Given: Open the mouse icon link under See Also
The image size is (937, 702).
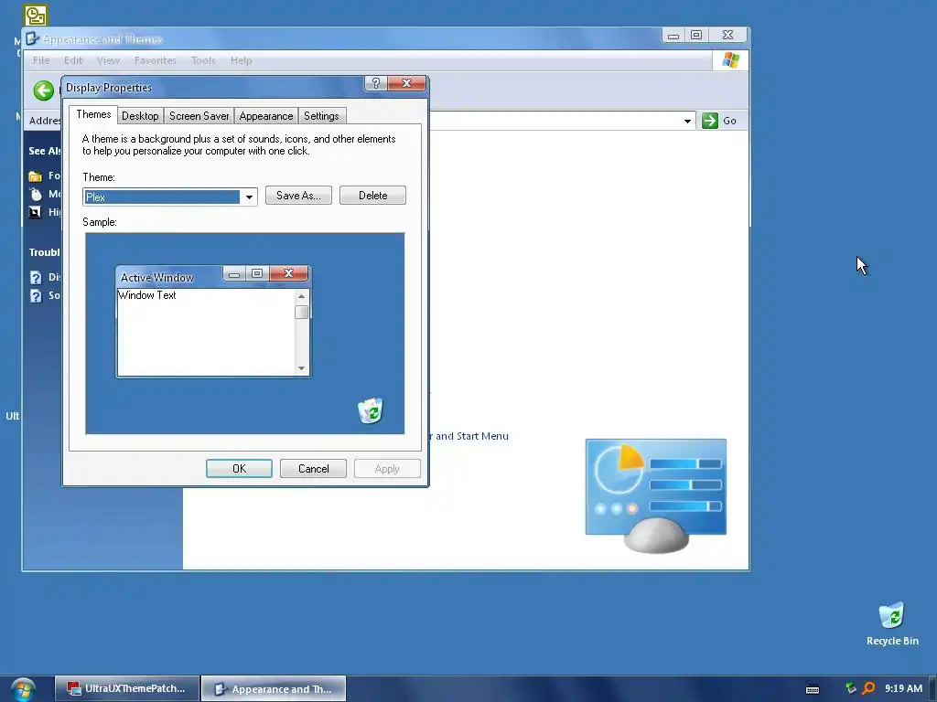Looking at the screenshot, I should pyautogui.click(x=36, y=194).
